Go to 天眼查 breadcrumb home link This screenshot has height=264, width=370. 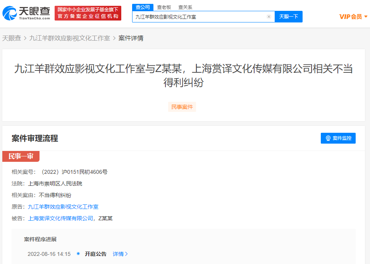[12, 38]
